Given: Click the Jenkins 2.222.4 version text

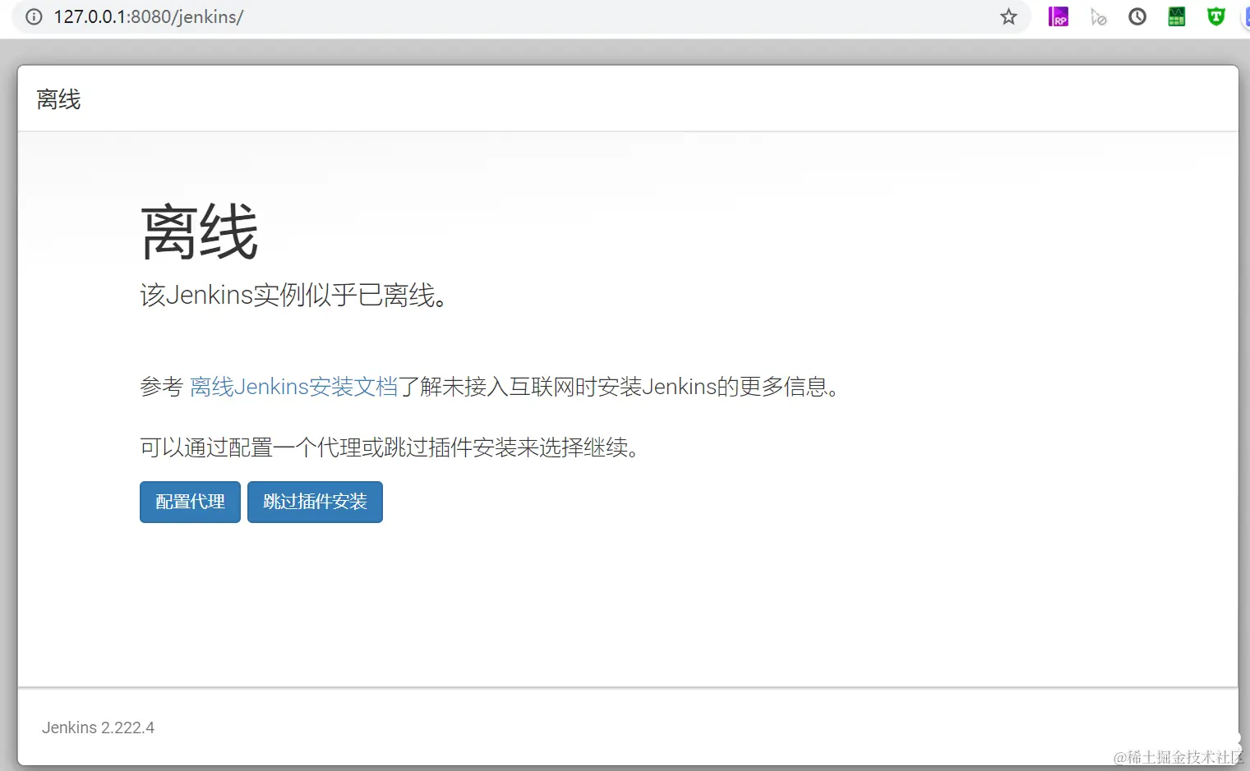Looking at the screenshot, I should click(x=98, y=727).
